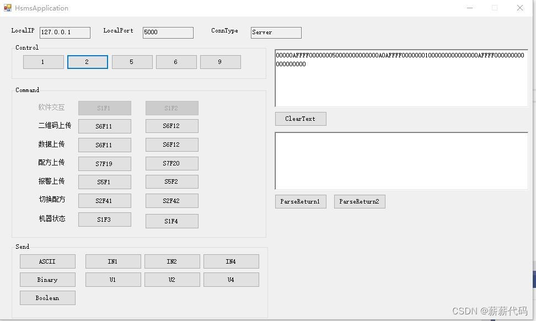Click the 二维码上传 label

pyautogui.click(x=55, y=125)
